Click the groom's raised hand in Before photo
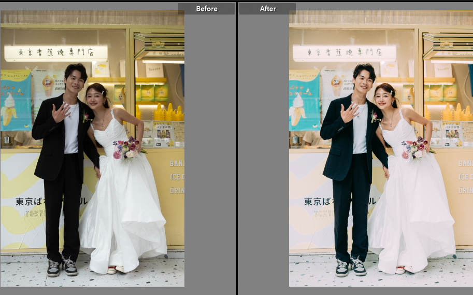Image resolution: width=473 pixels, height=295 pixels. click(x=61, y=112)
